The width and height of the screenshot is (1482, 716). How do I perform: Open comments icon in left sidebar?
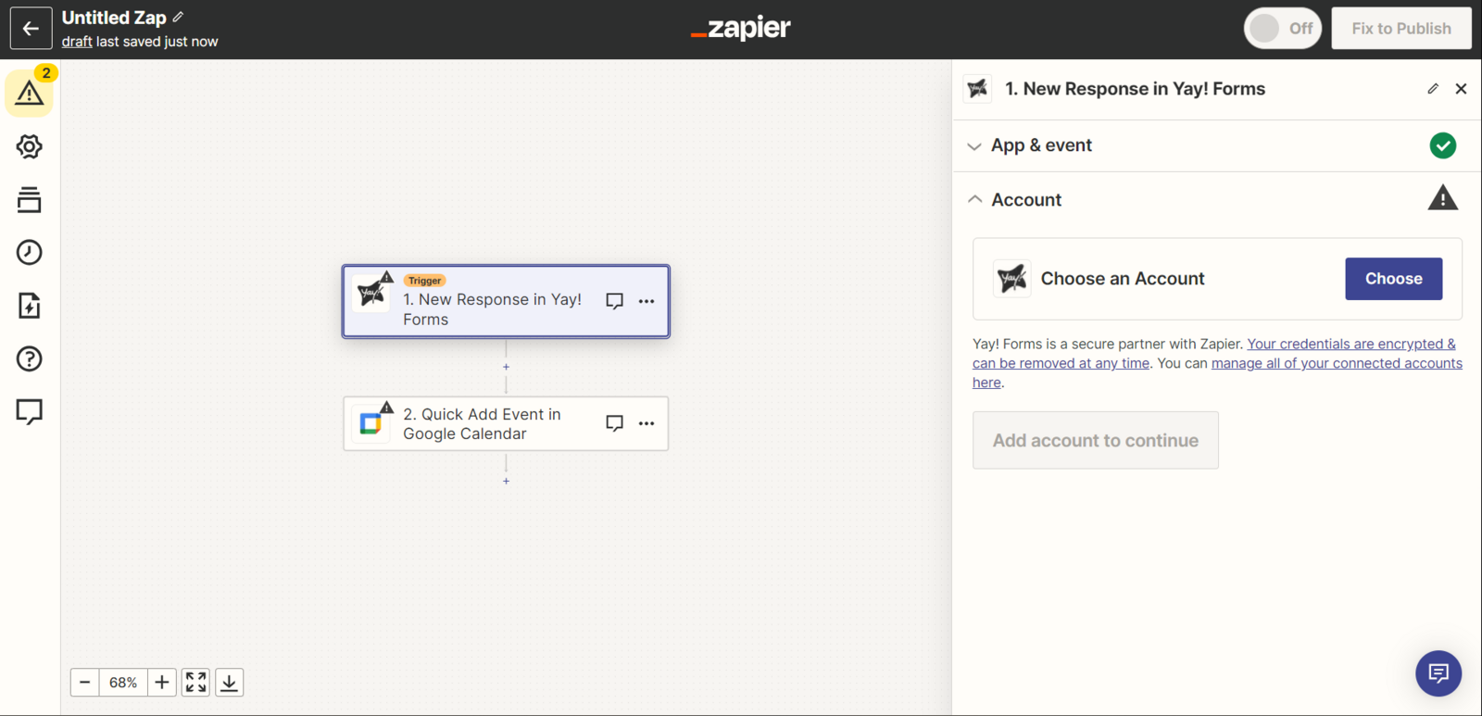tap(29, 411)
